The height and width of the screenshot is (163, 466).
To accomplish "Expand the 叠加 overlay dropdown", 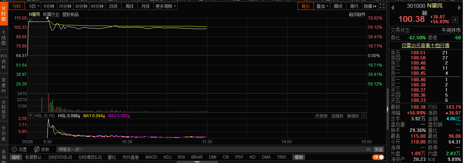I will click(322, 6).
